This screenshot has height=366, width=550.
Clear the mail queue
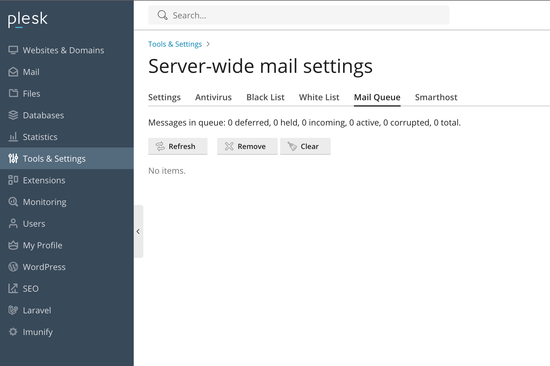pyautogui.click(x=305, y=146)
